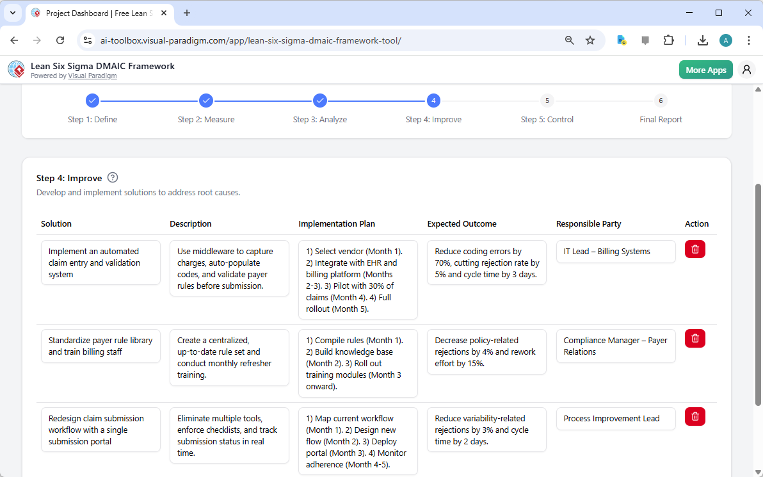Open the Step 4: Improve help tooltip
763x477 pixels.
coord(112,177)
